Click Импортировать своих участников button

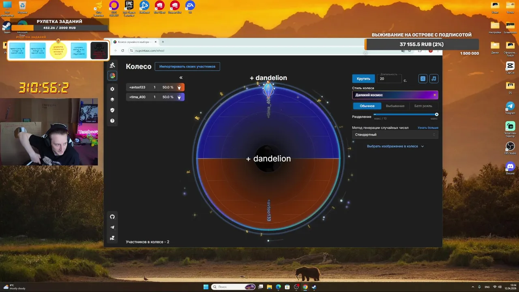187,67
